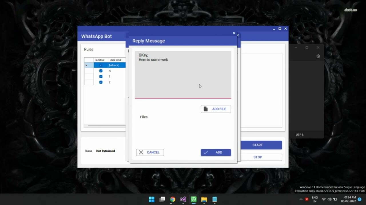Open the notification badge on taskbar

pyautogui.click(x=360, y=199)
